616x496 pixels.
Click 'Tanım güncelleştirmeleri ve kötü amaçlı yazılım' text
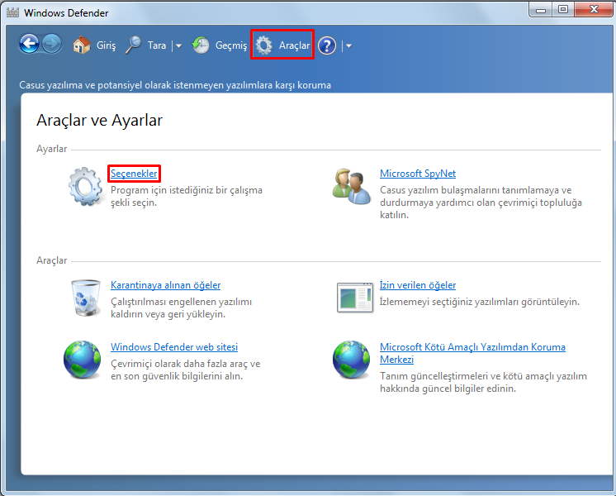tap(483, 376)
